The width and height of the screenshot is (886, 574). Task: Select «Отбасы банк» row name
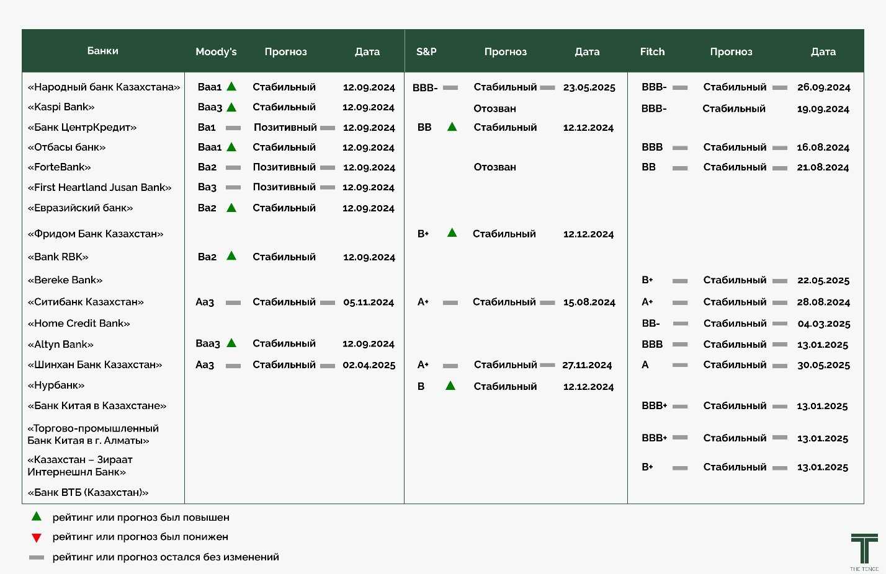pyautogui.click(x=66, y=147)
